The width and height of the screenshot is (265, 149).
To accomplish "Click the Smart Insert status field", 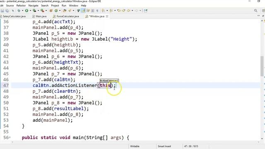I will [164, 146].
